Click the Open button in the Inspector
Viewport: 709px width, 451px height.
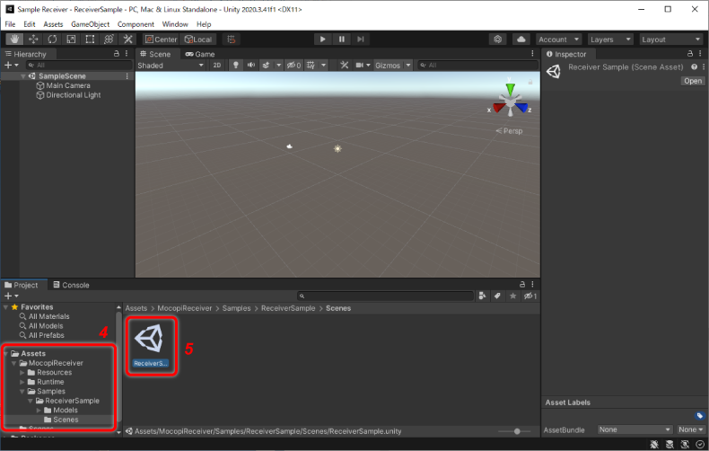click(692, 81)
